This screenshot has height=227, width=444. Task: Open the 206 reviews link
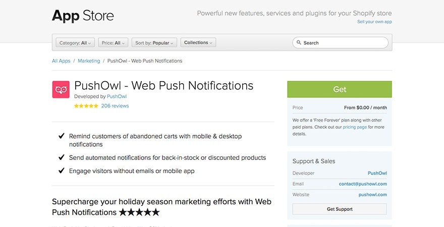(115, 106)
